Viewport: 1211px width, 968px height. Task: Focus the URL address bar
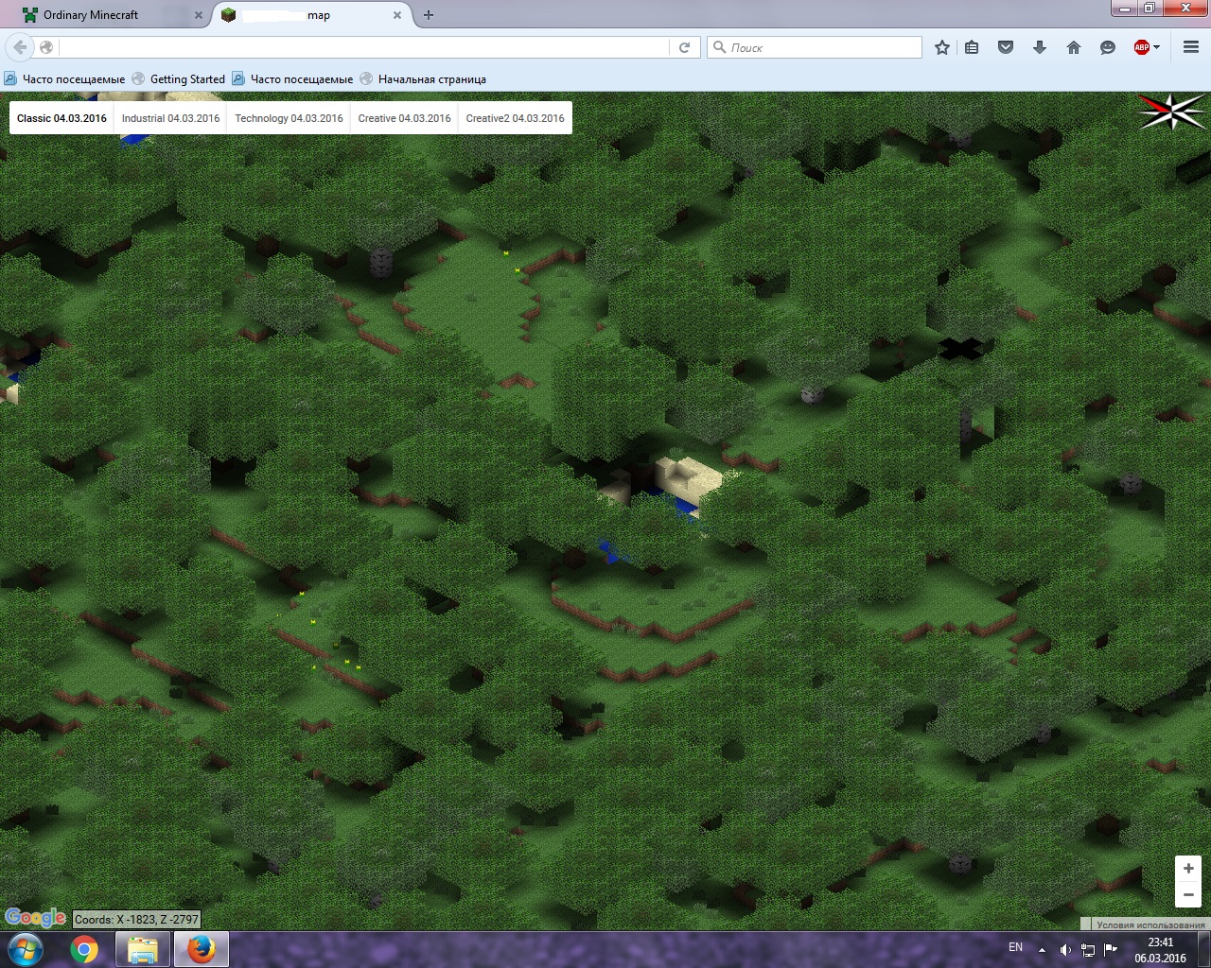pos(364,47)
